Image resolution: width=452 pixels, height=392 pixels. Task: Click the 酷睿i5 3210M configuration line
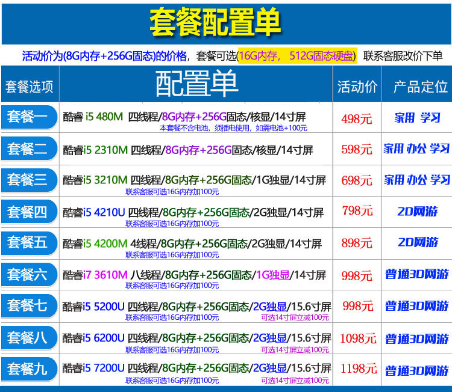click(x=194, y=180)
